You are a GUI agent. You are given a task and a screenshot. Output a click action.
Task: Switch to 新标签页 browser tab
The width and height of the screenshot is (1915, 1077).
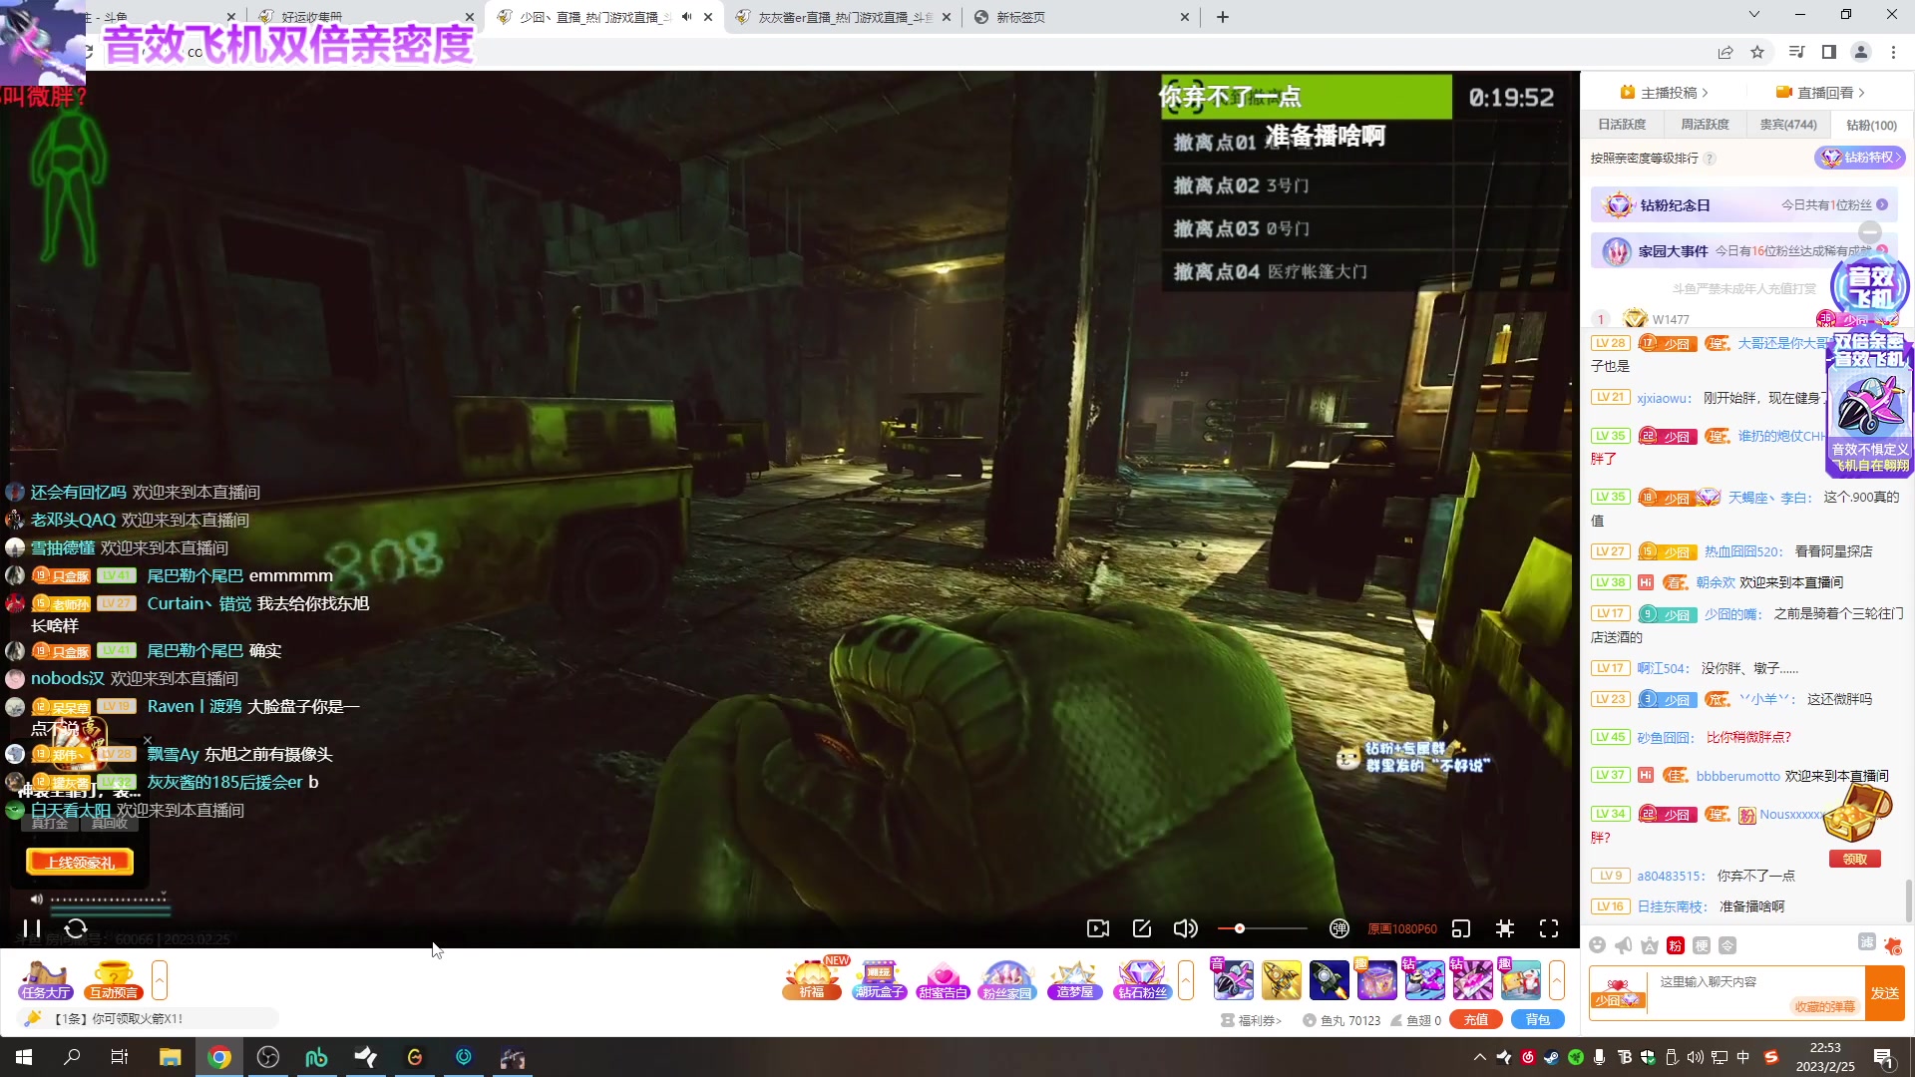[1082, 17]
